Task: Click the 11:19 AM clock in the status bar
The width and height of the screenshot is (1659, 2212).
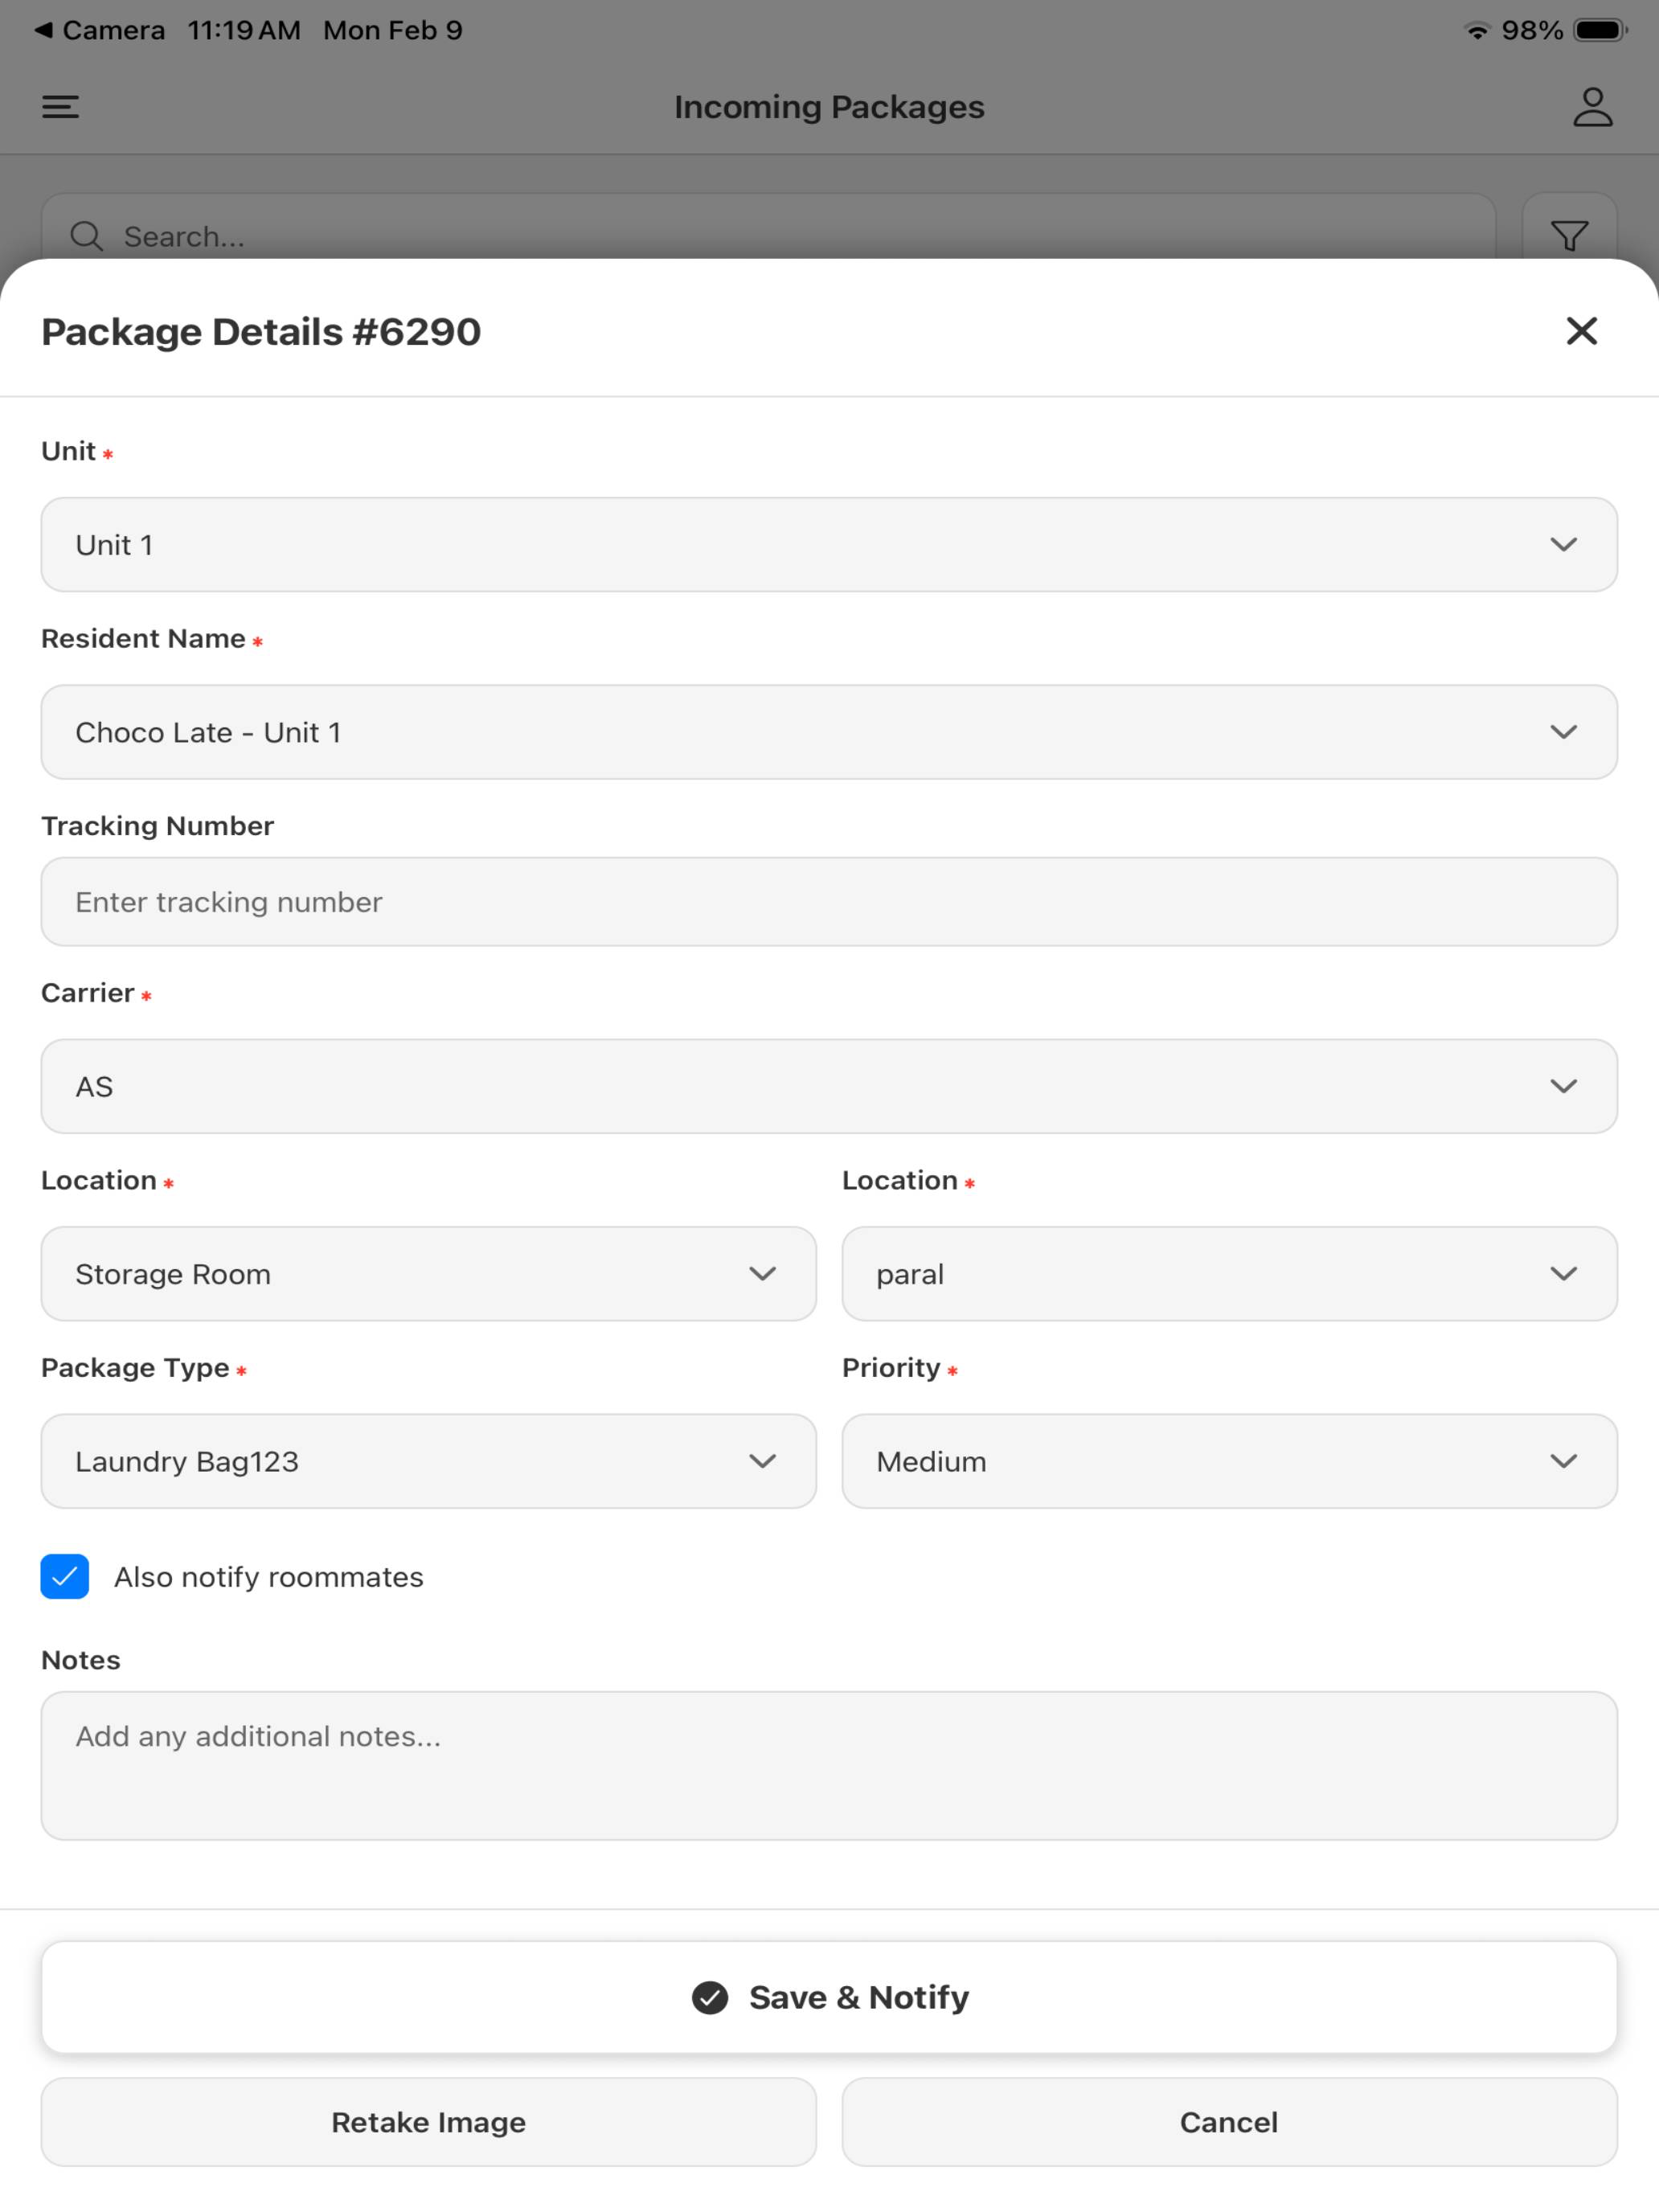Action: (x=244, y=30)
